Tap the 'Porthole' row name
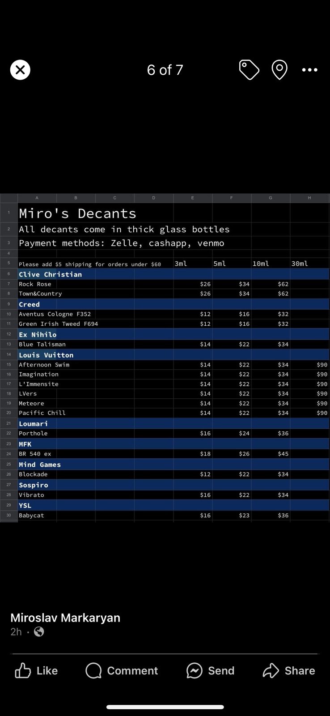Image resolution: width=330 pixels, height=716 pixels. [x=33, y=433]
